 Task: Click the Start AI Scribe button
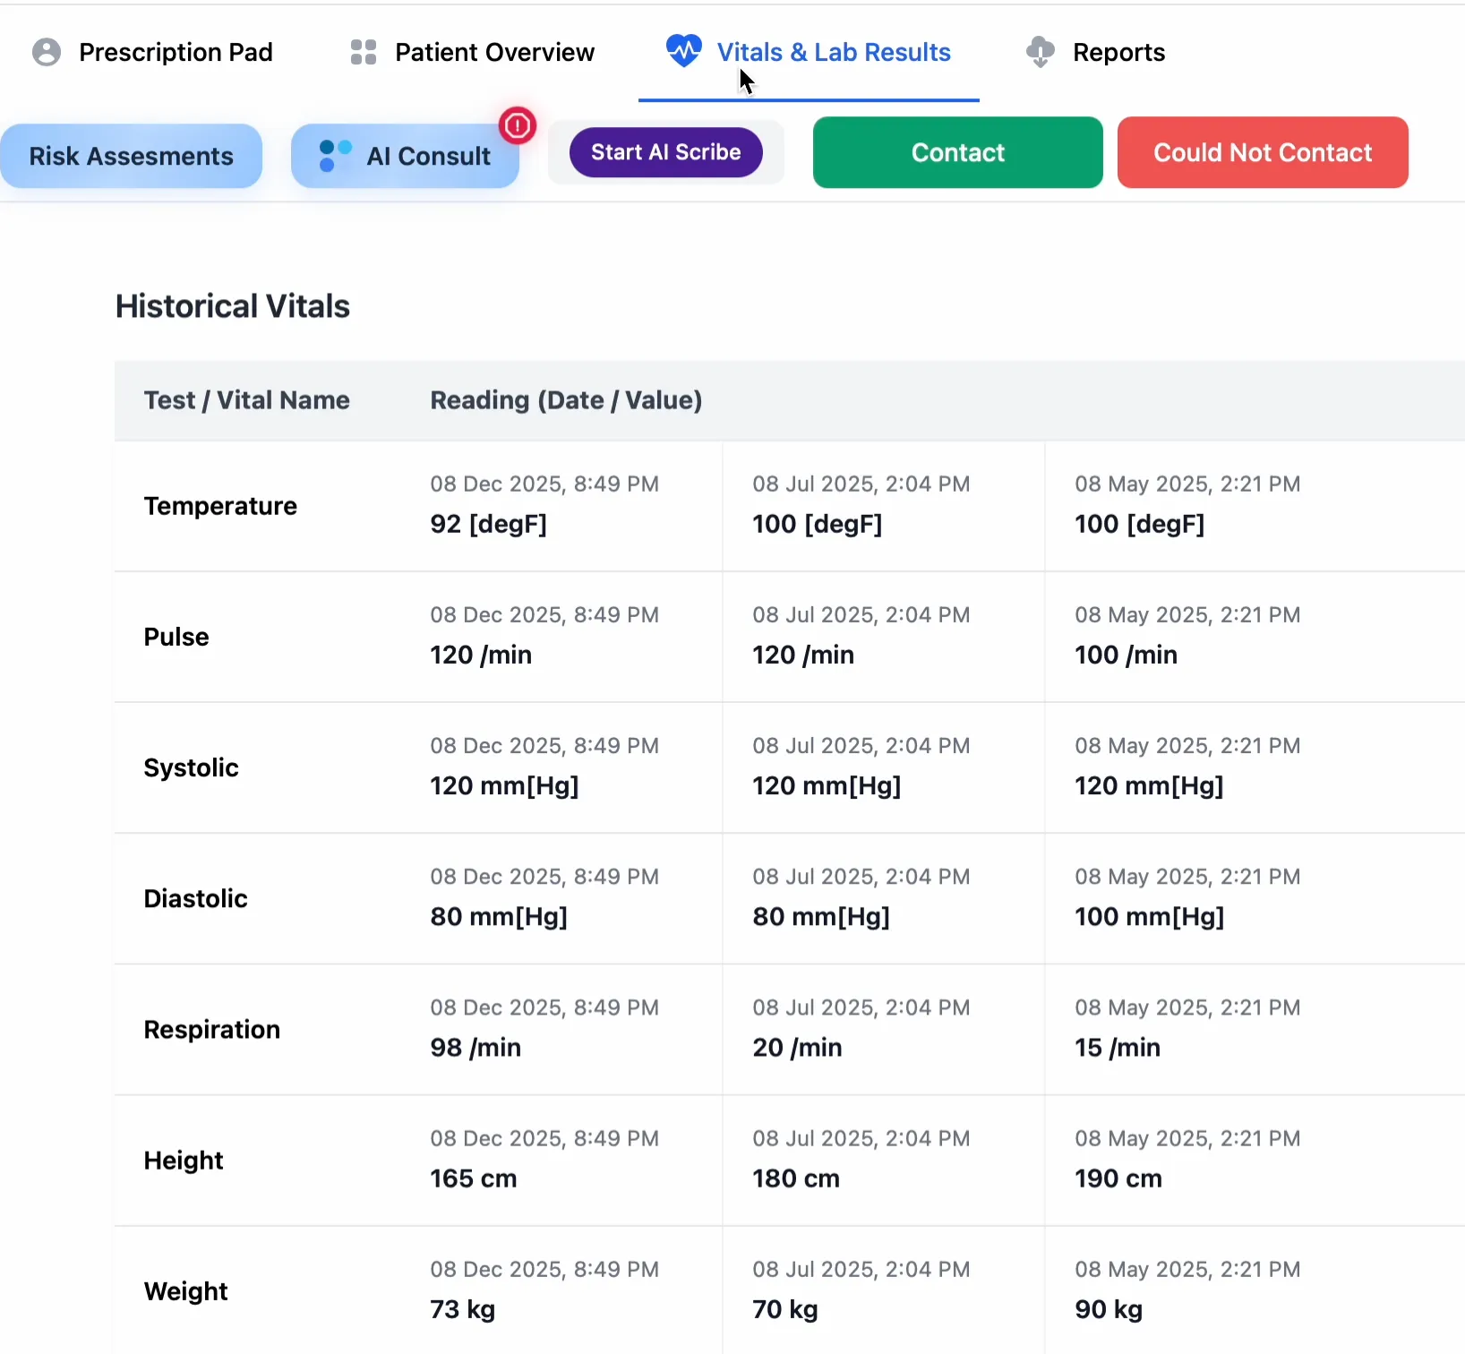(664, 151)
